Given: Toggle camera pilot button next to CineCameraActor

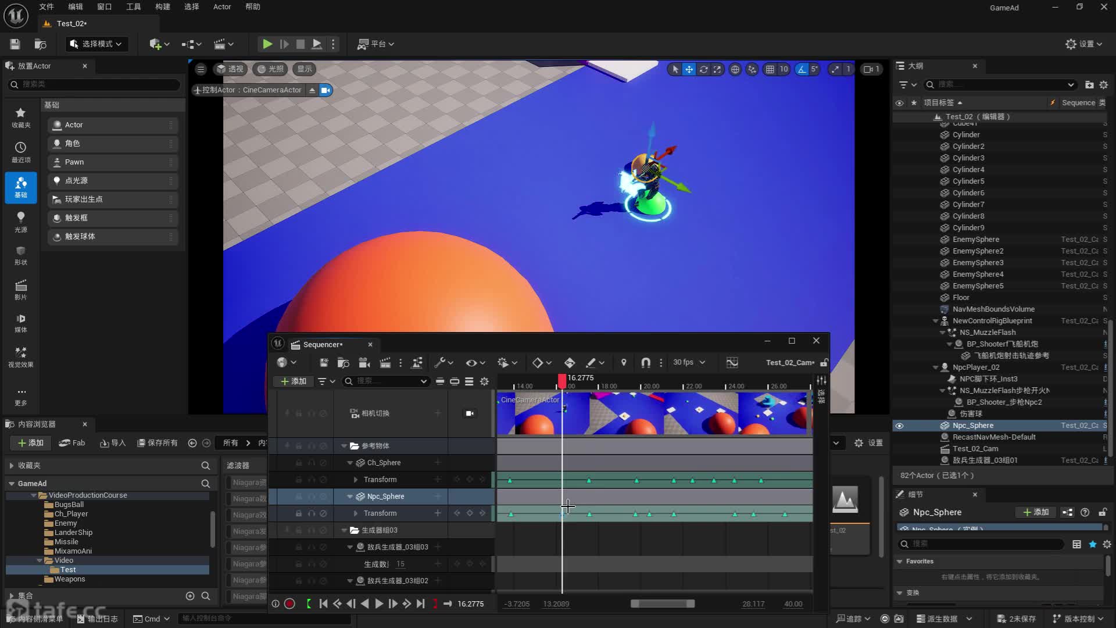Looking at the screenshot, I should point(325,90).
